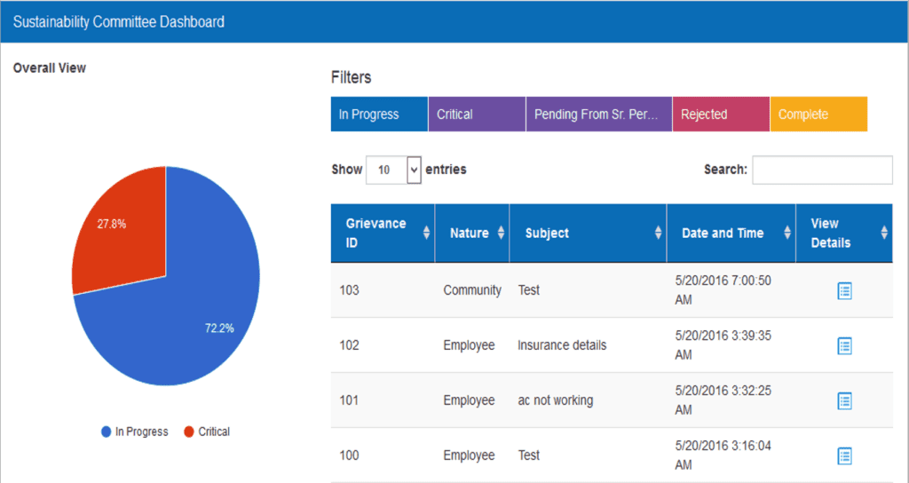Image resolution: width=909 pixels, height=483 pixels.
Task: Toggle In Progress legend item
Action: tap(135, 432)
